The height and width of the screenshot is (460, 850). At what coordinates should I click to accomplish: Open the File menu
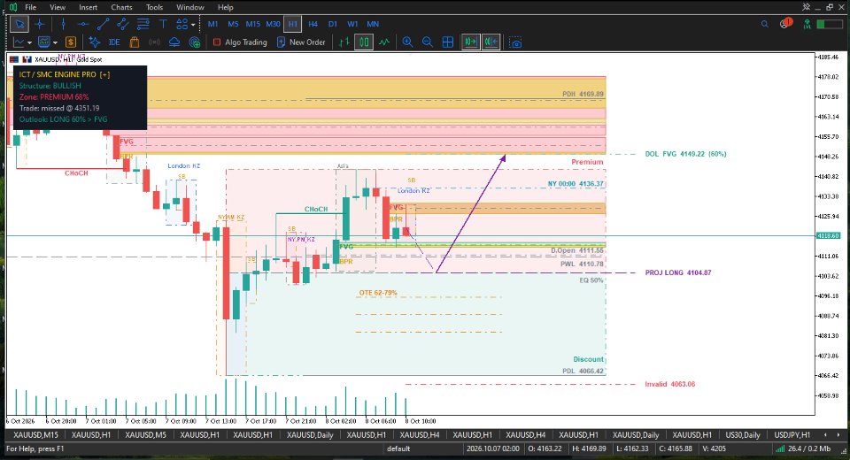tap(31, 7)
